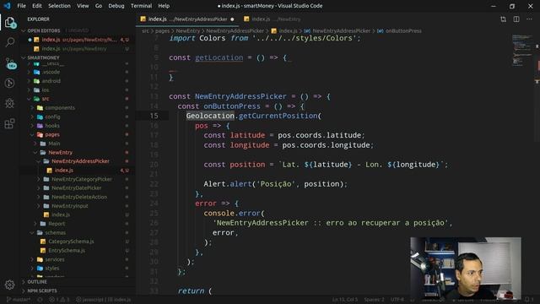Open the Terminal menu

(141, 6)
